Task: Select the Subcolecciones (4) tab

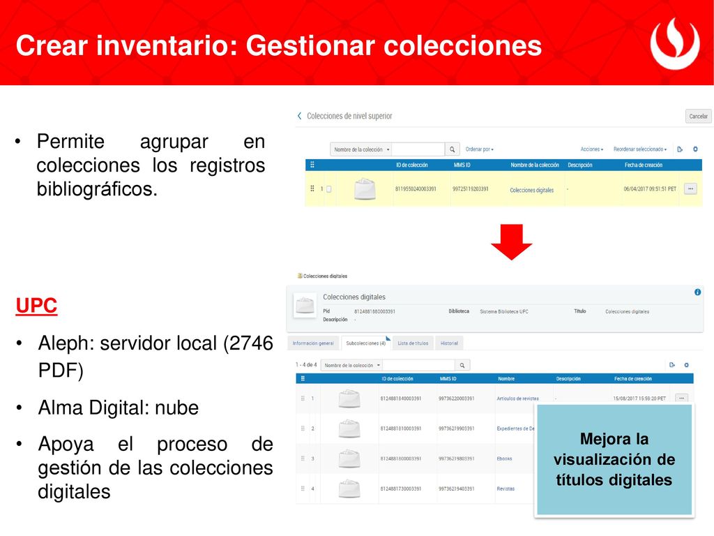Action: point(365,343)
